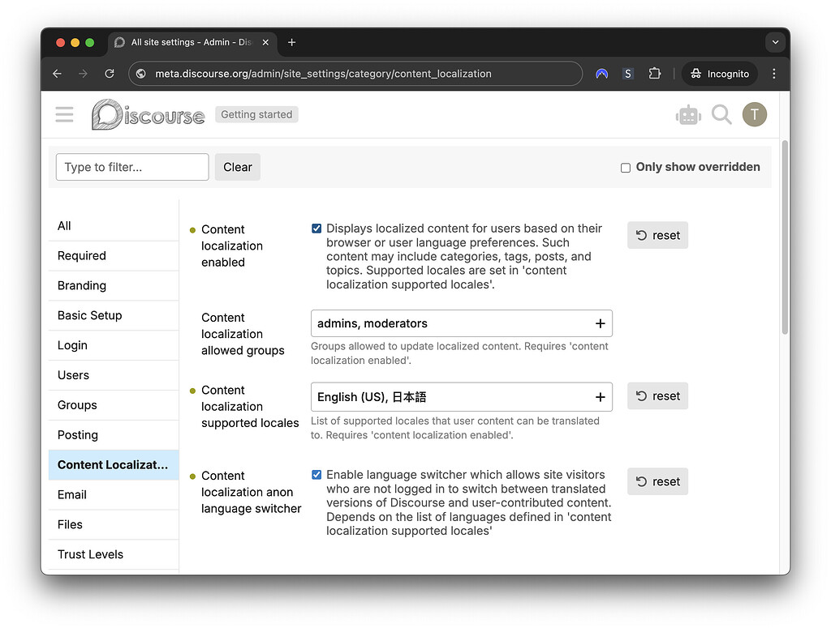831x628 pixels.
Task: Open the search magnifier icon
Action: point(721,115)
